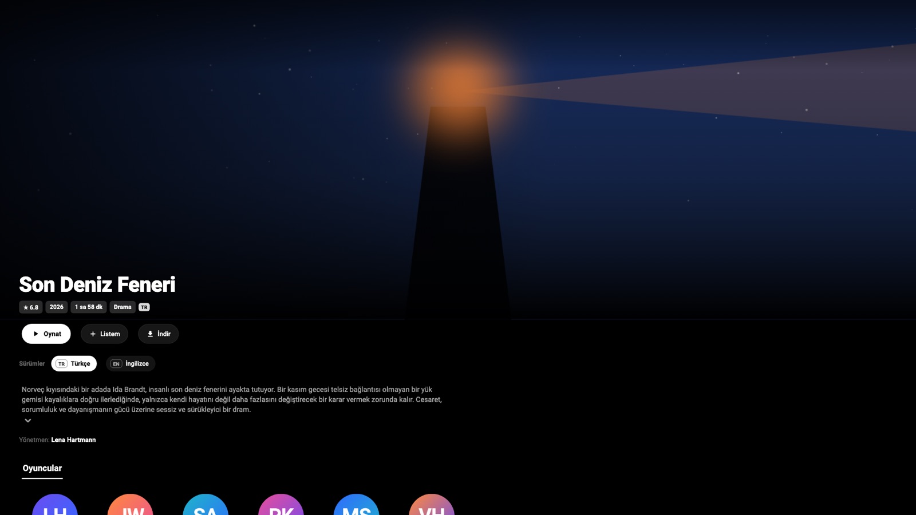The width and height of the screenshot is (916, 515).
Task: Select the Türkçe version
Action: coord(74,363)
